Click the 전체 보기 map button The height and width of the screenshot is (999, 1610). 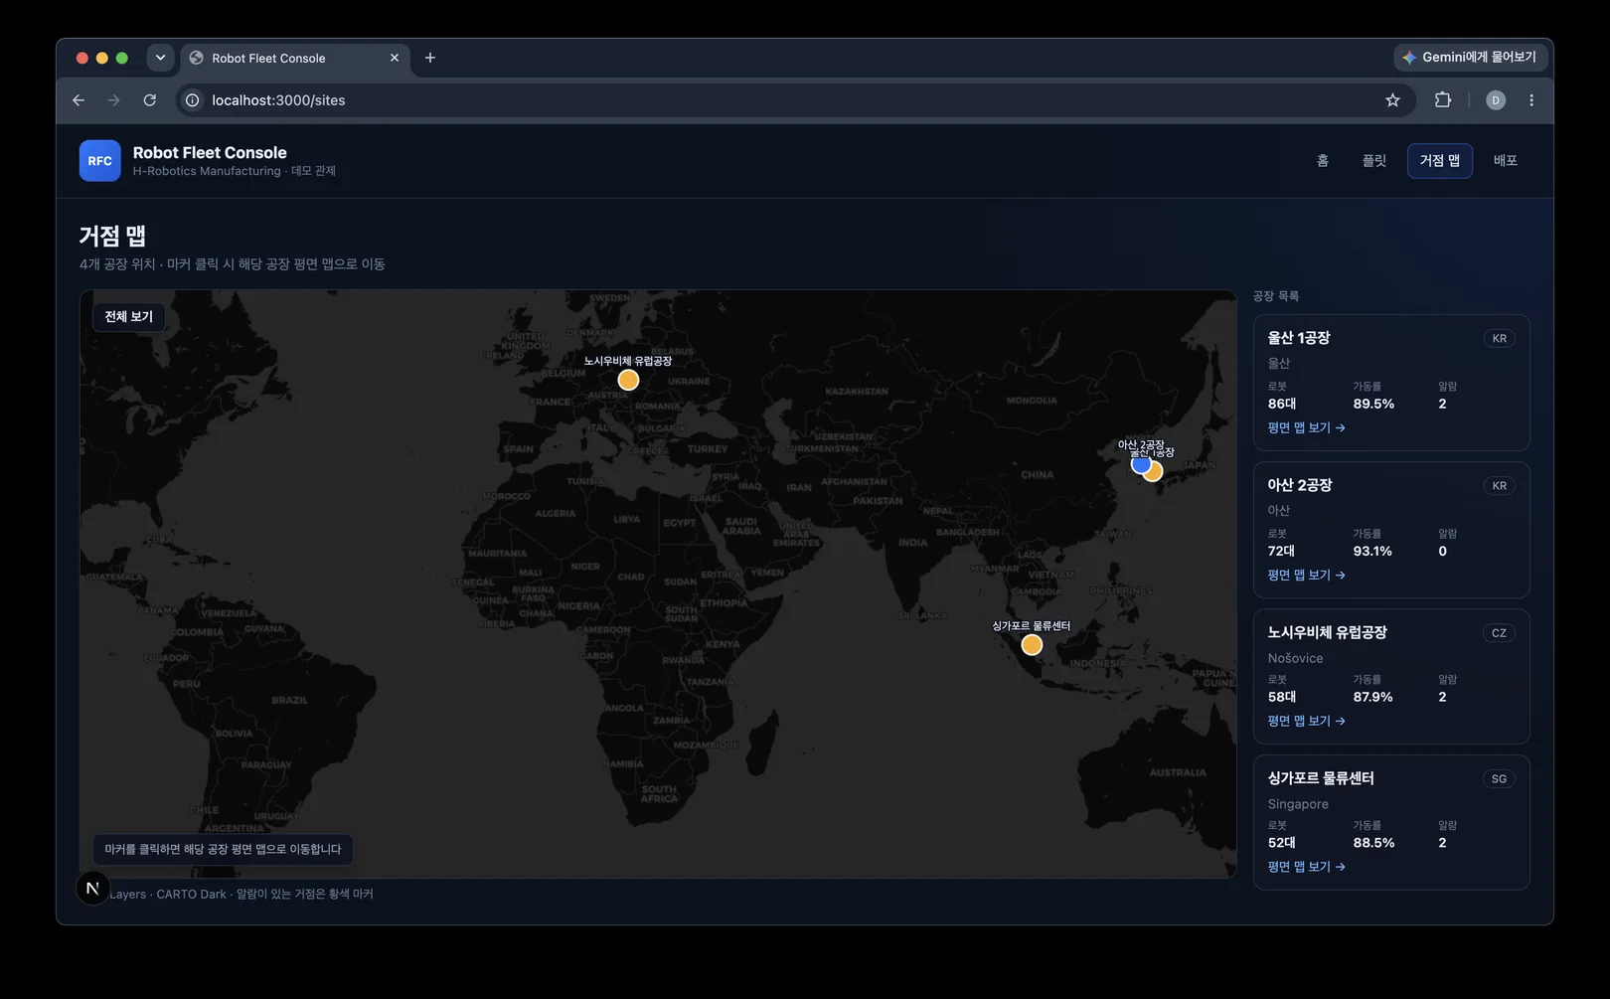click(x=129, y=317)
